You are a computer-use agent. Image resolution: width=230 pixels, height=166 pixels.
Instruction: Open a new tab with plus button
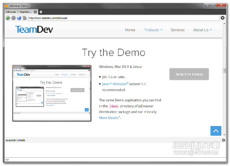[41, 12]
